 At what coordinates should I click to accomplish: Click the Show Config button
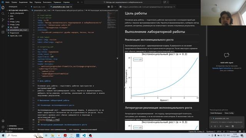pyautogui.click(x=229, y=113)
